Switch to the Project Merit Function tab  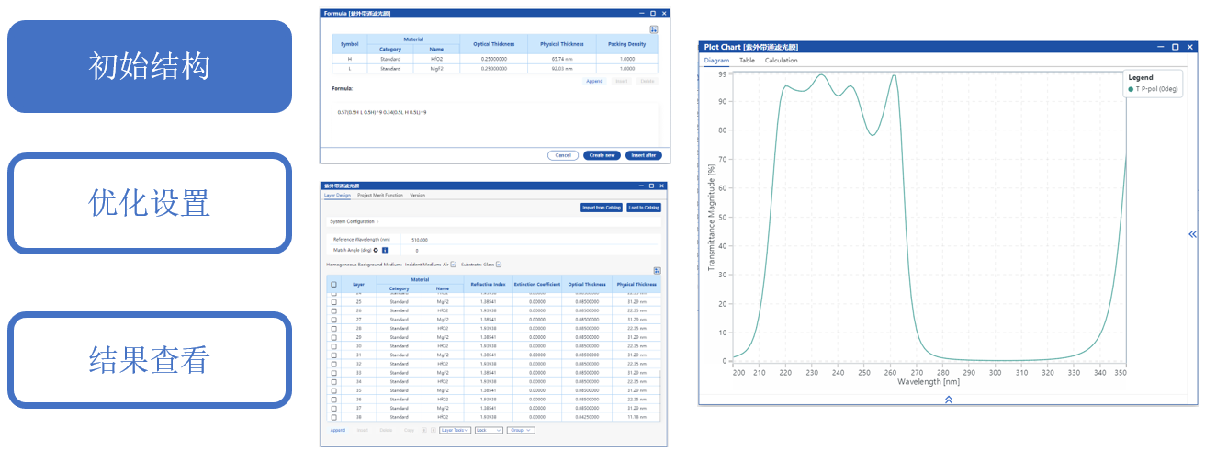tap(379, 195)
